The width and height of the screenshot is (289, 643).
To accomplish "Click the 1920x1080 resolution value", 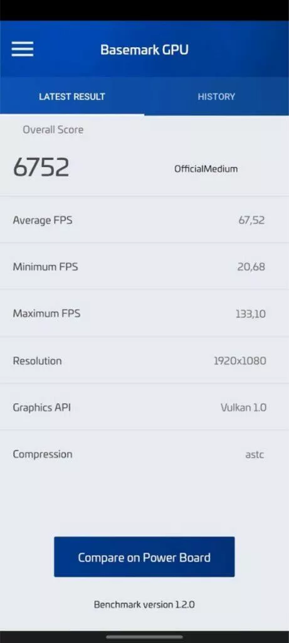I will (x=240, y=361).
